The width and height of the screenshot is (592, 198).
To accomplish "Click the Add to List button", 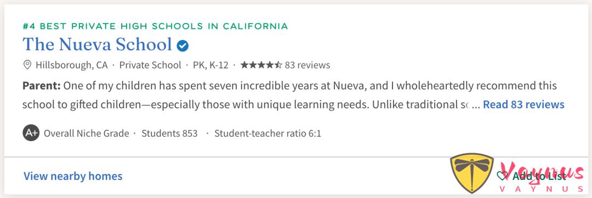I will (532, 176).
